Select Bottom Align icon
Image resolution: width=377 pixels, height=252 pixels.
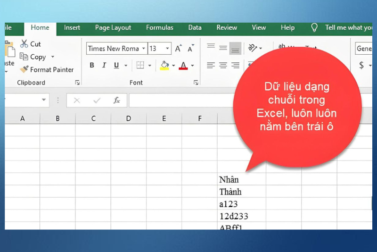[x=235, y=48]
